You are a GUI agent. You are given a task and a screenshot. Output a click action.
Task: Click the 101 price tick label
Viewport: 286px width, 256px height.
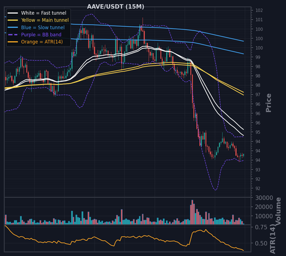tap(259, 19)
